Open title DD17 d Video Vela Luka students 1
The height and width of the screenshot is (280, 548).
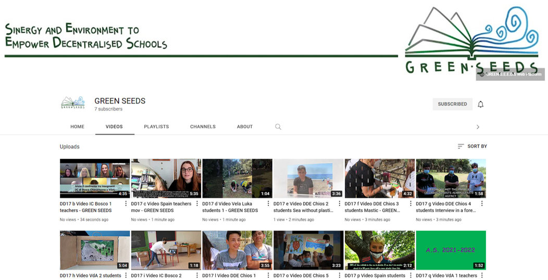click(230, 207)
